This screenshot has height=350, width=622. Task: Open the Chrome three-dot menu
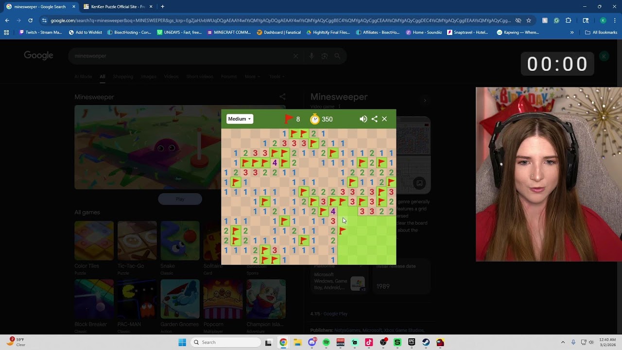tap(615, 20)
